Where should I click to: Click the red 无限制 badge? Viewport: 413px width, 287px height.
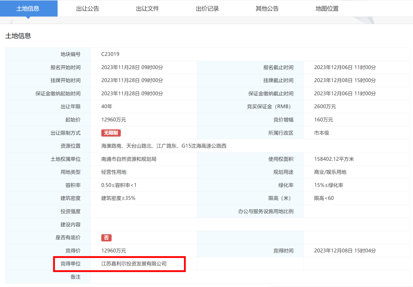(x=111, y=133)
